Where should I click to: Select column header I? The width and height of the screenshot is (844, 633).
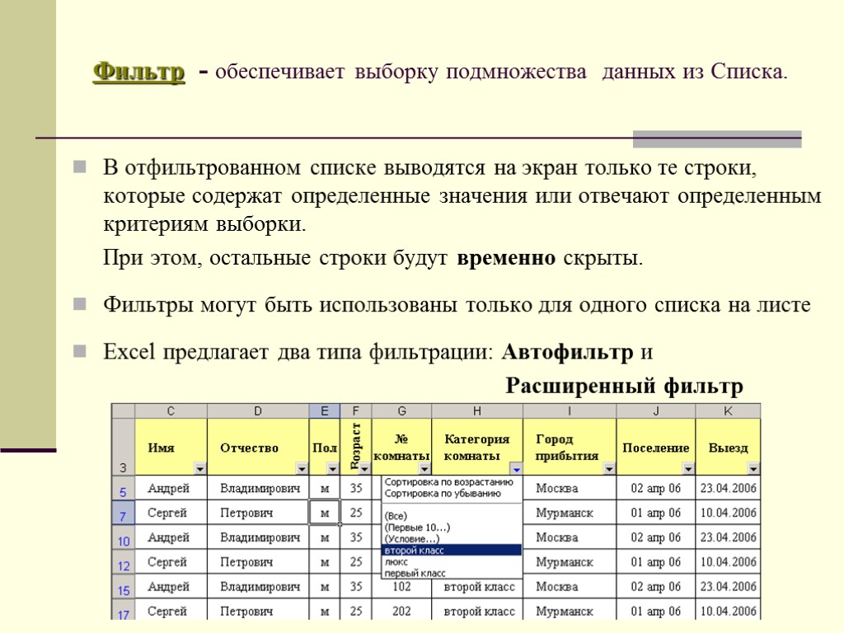point(570,411)
